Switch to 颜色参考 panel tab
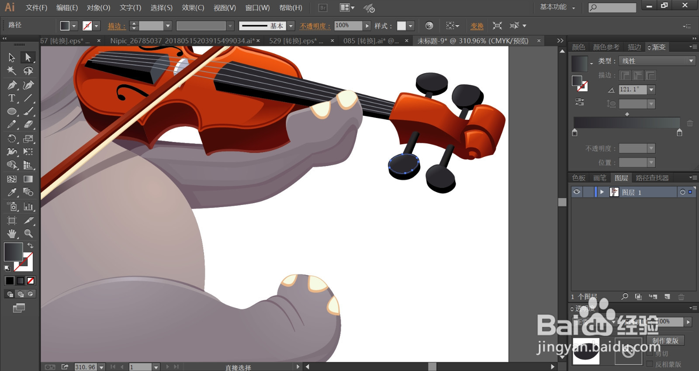 [x=606, y=47]
